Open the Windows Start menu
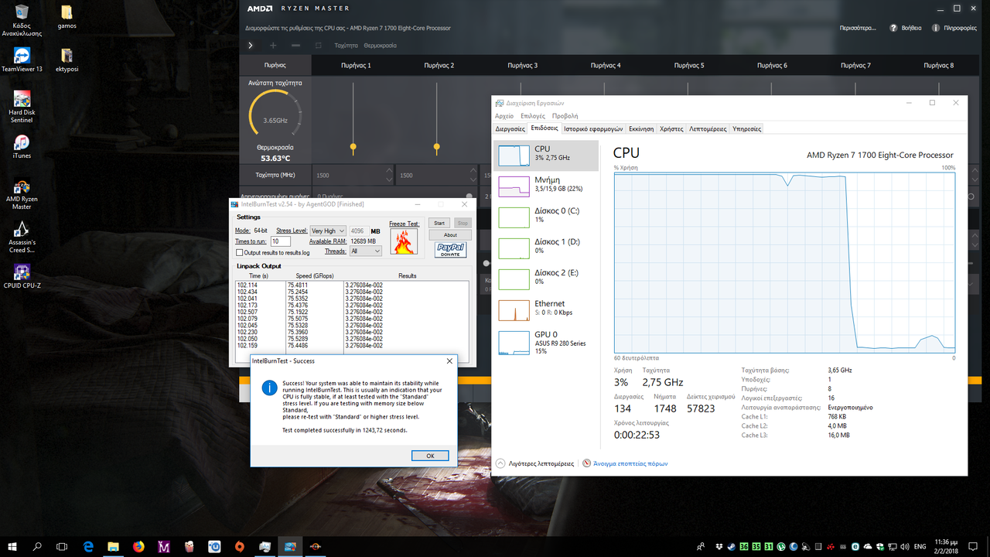Viewport: 990px width, 557px height. 12,546
